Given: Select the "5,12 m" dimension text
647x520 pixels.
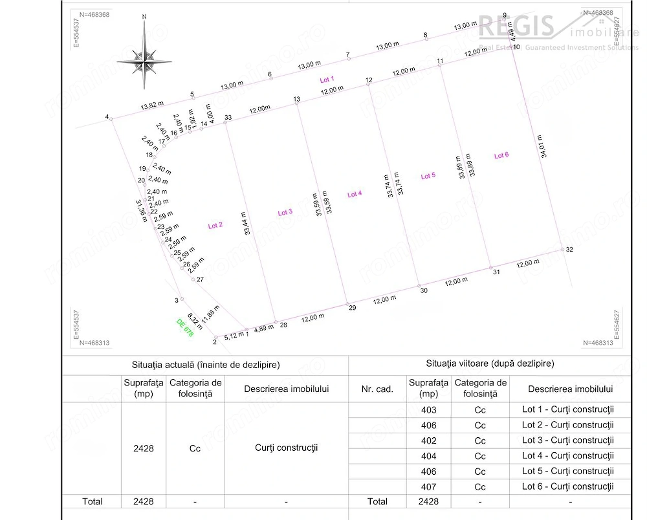Looking at the screenshot, I should [x=234, y=336].
